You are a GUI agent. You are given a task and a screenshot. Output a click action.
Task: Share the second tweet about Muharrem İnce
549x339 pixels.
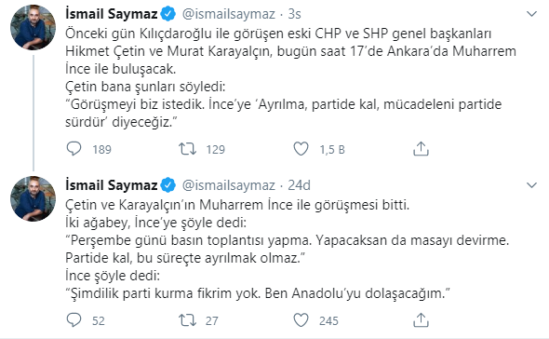pyautogui.click(x=421, y=319)
